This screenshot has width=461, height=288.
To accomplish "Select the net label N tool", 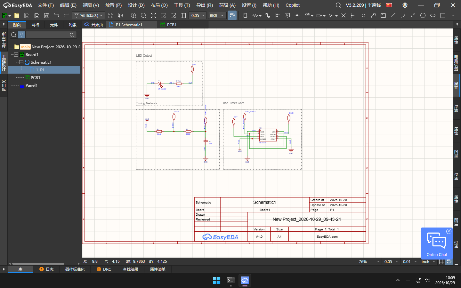I will 287,15.
